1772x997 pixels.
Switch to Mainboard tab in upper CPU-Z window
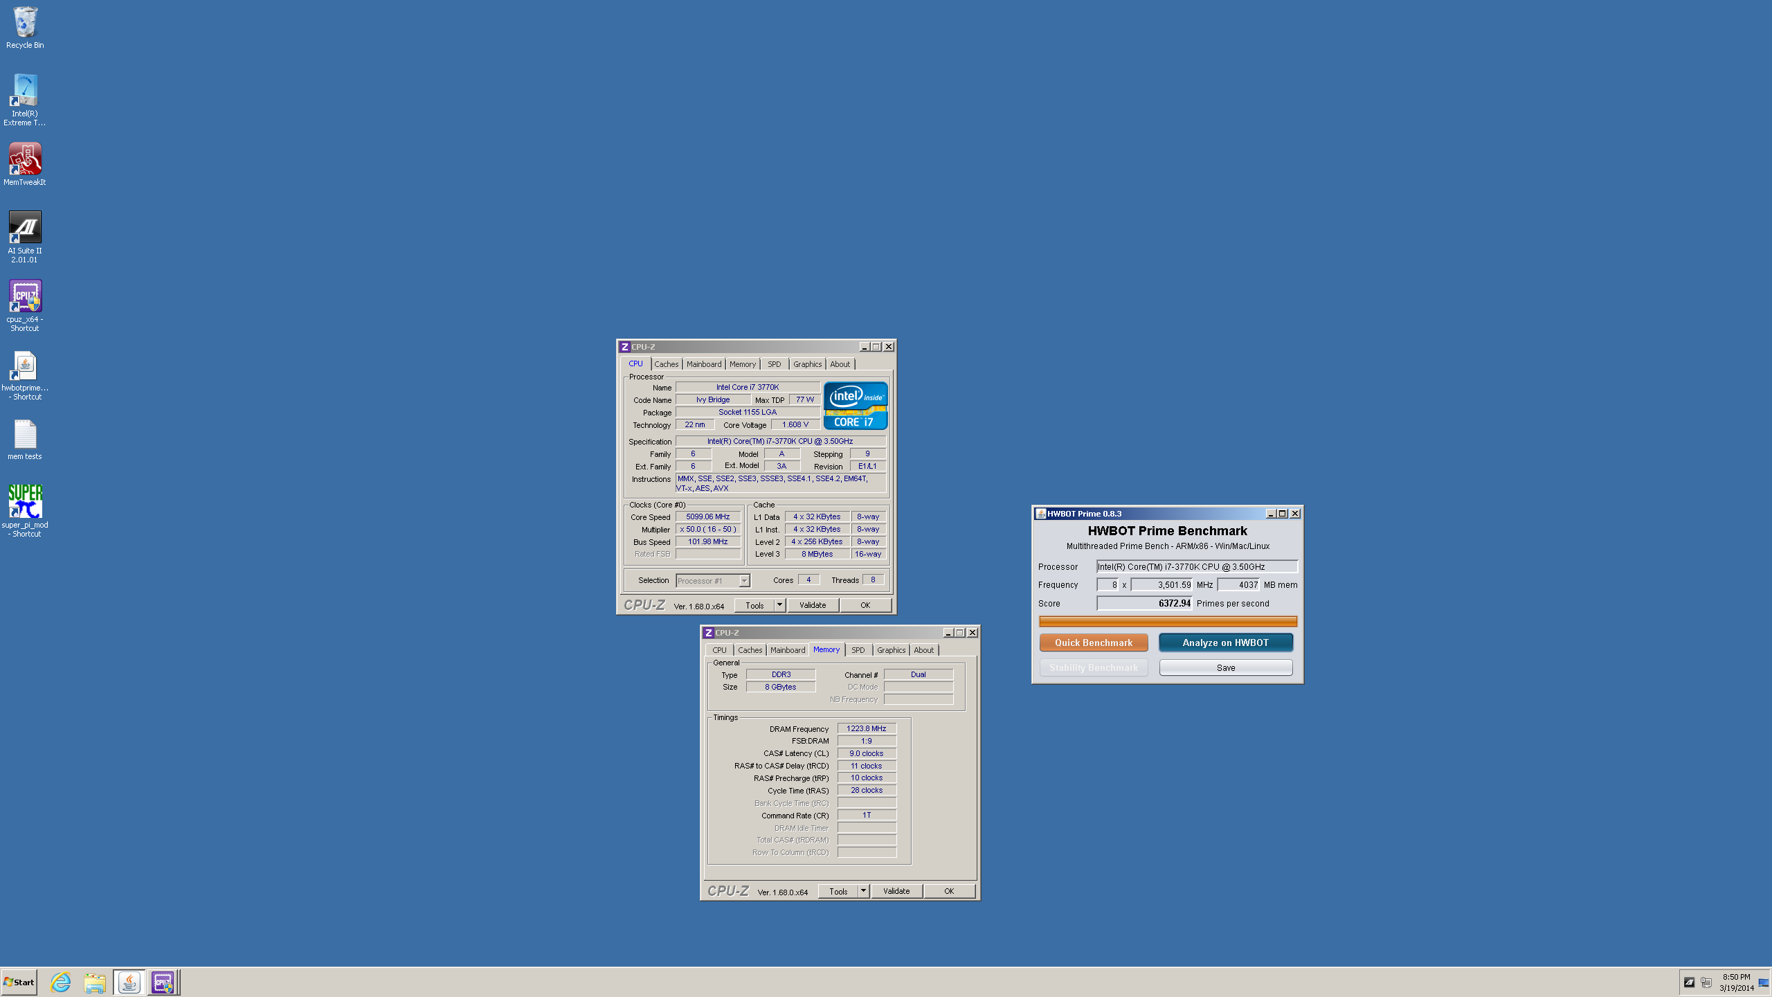(704, 364)
